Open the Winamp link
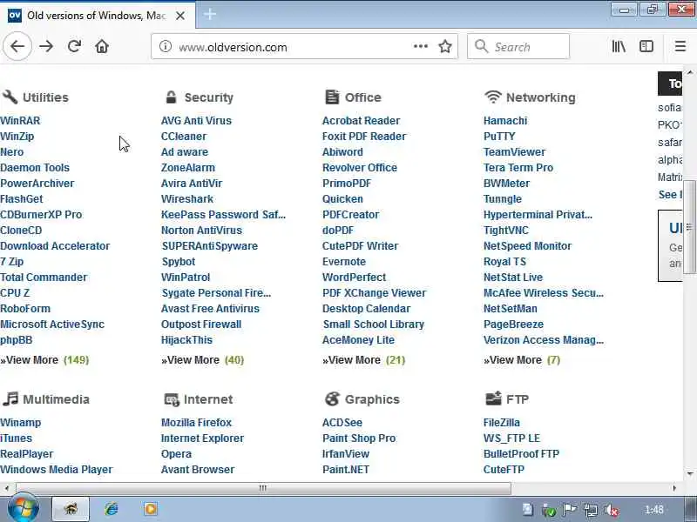Screen dimensions: 697x522 [x=20, y=423]
